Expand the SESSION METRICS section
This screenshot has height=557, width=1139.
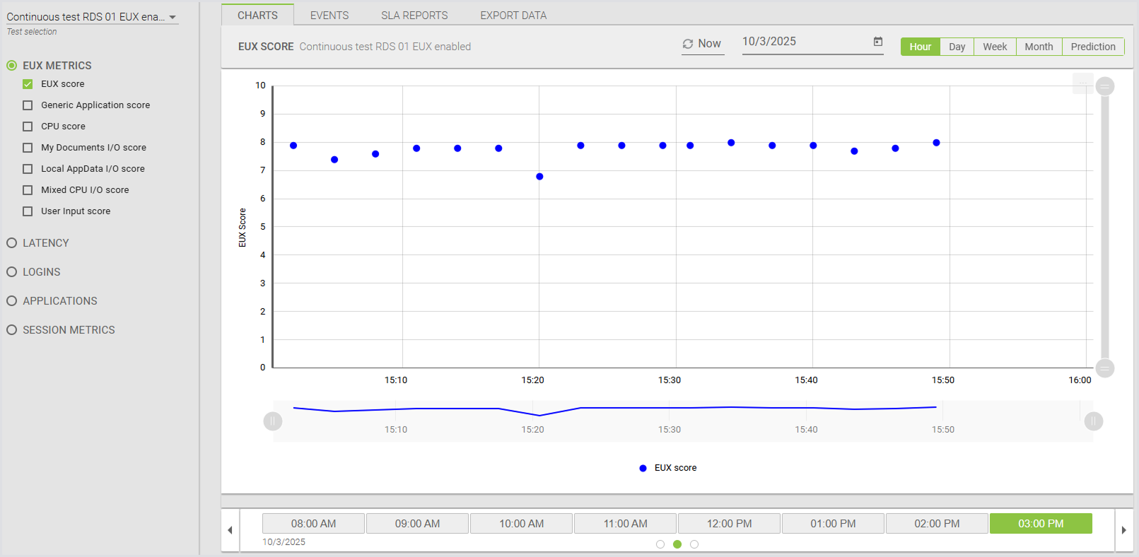(12, 330)
